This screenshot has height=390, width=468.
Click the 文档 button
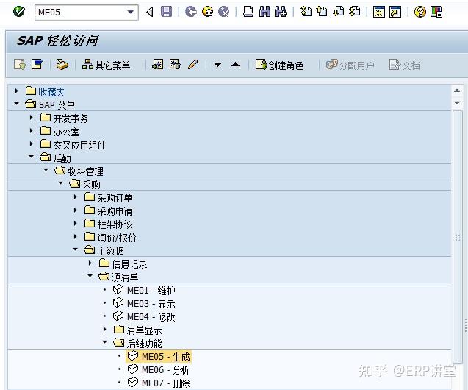(x=404, y=65)
